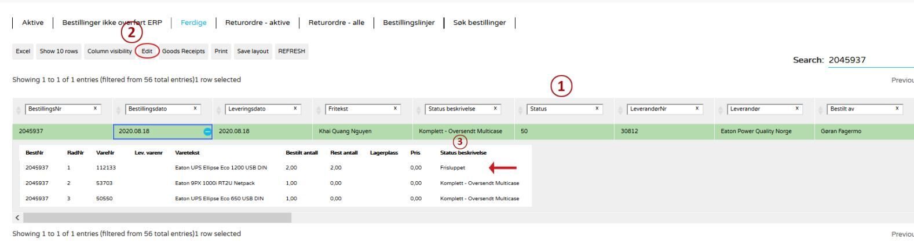Viewport: 914px width, 246px height.
Task: Click Komplett - Oversendt Multicase in green row
Action: click(460, 131)
